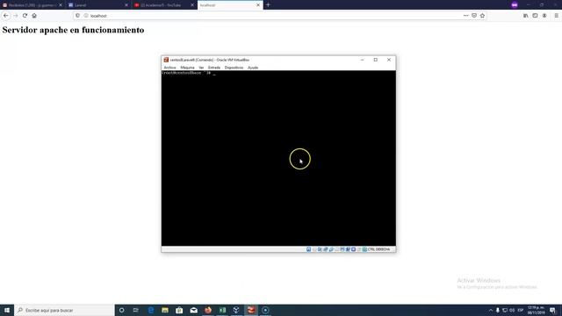
Task: Open Excel from taskbar
Action: (x=222, y=310)
